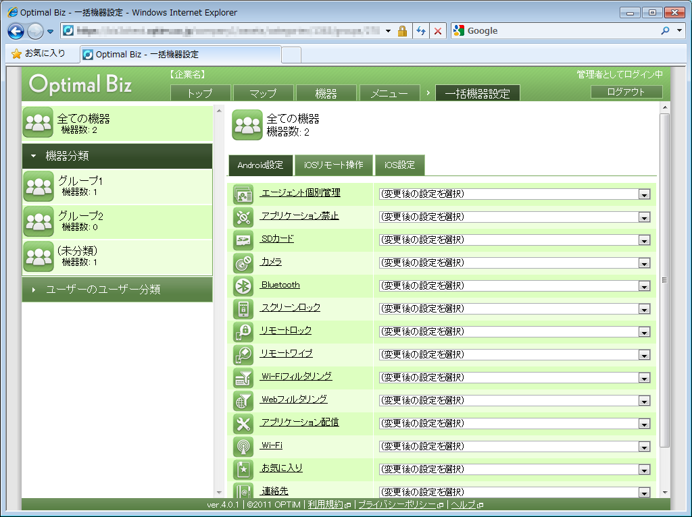Open the SDカード setting dropdown
Viewport: 692px width, 517px height.
(514, 240)
